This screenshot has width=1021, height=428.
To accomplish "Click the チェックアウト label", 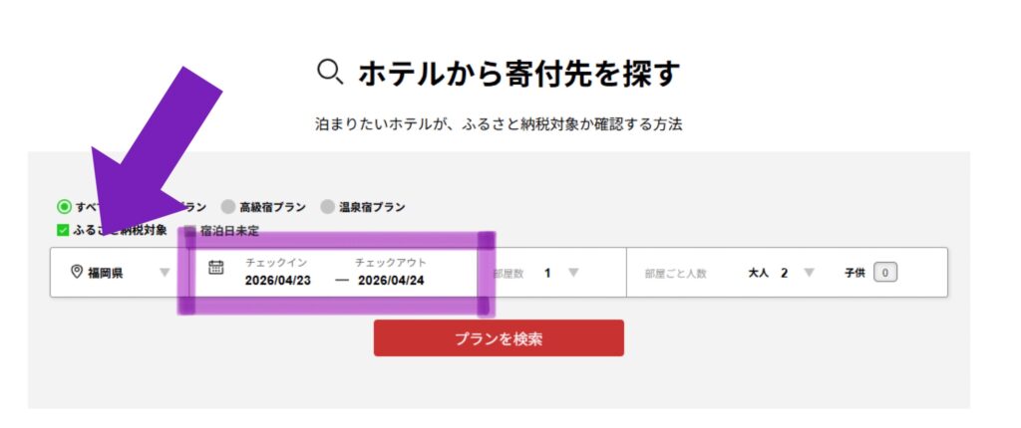I will [391, 262].
